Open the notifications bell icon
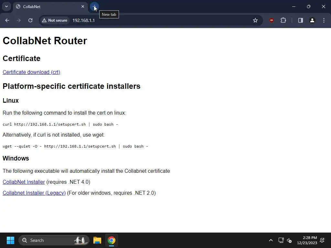 pyautogui.click(x=322, y=240)
